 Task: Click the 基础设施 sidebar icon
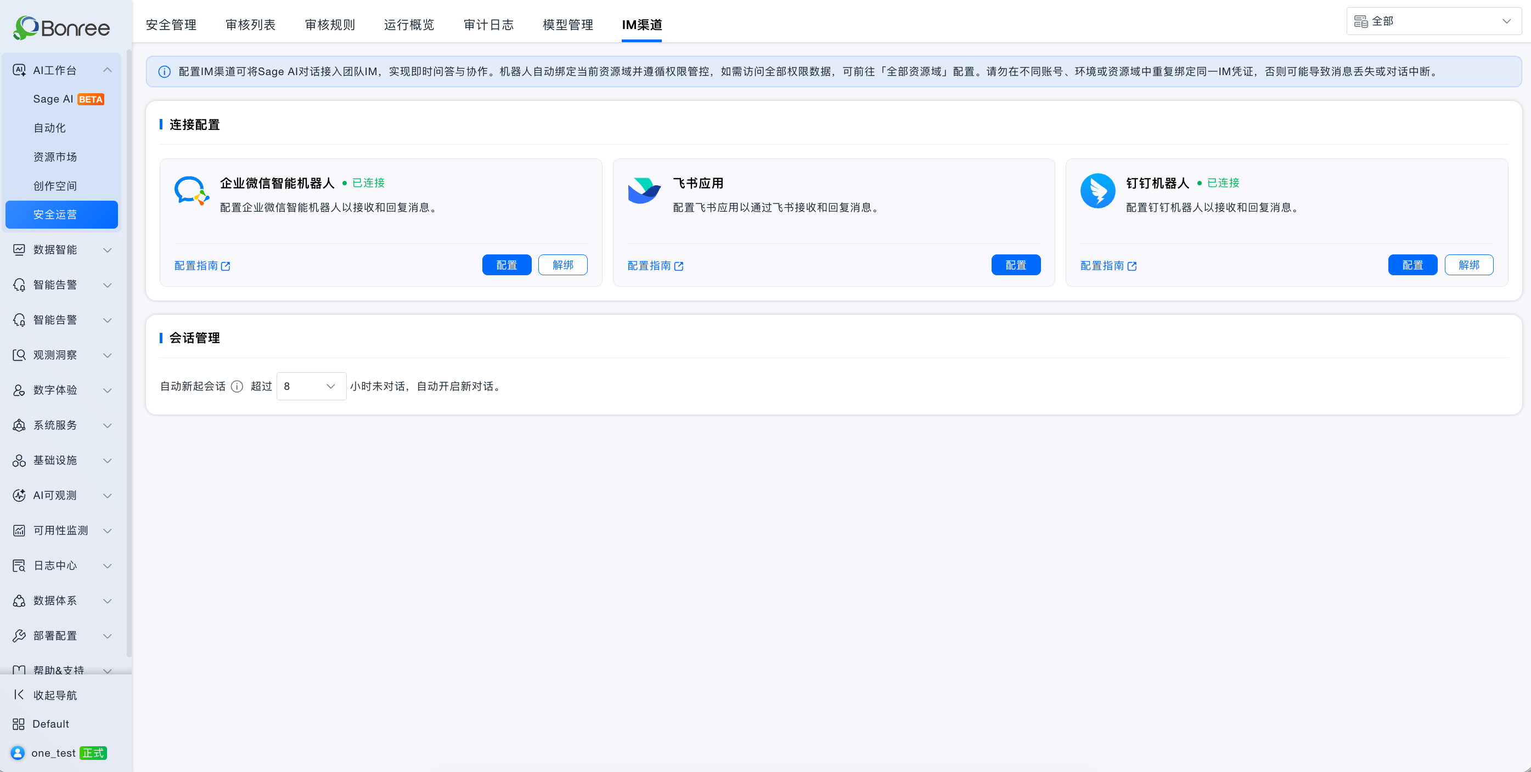tap(19, 460)
